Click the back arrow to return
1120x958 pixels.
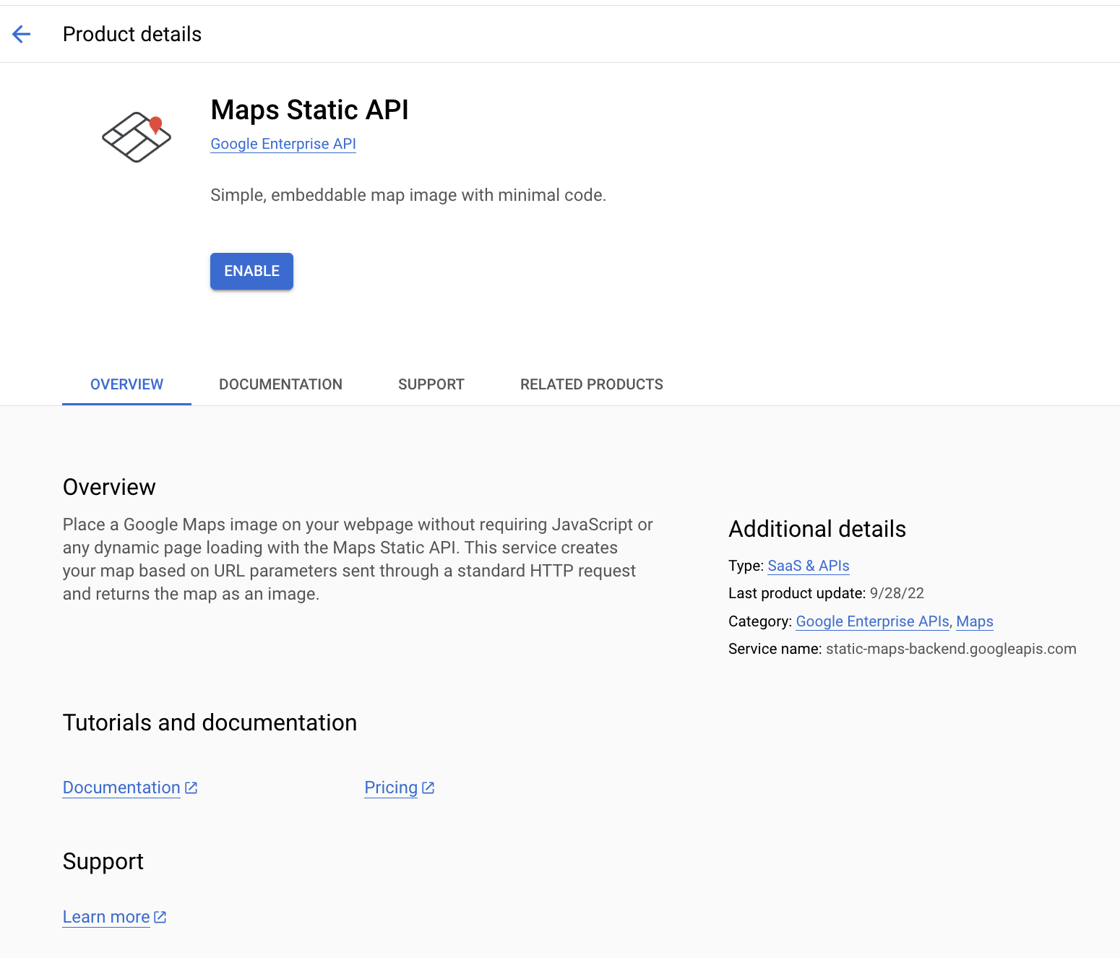point(22,34)
